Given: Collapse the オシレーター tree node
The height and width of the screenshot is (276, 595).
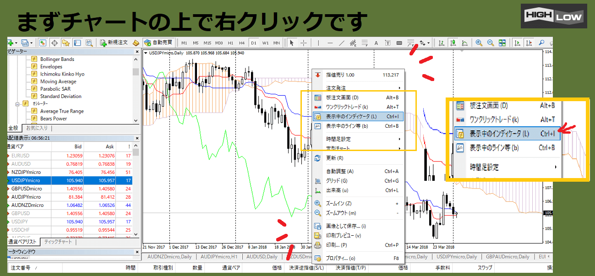Looking at the screenshot, I should coord(18,104).
